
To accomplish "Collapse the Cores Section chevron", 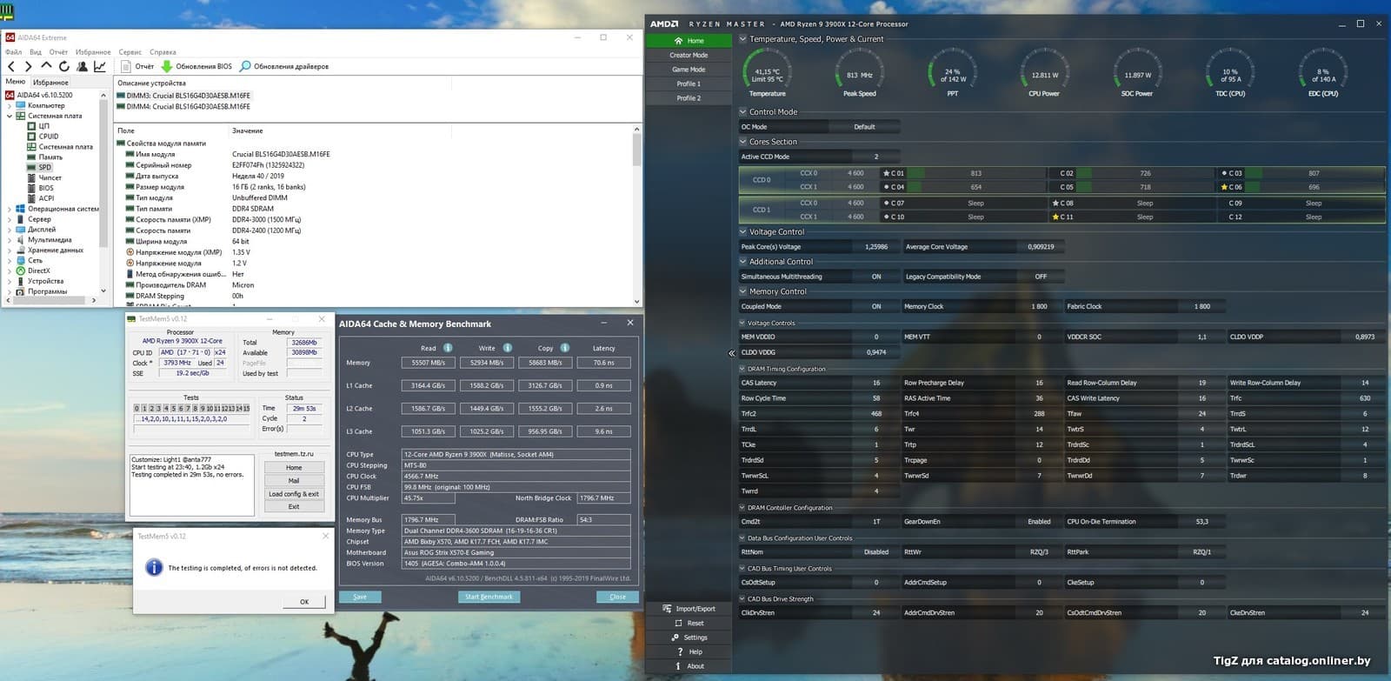I will click(742, 142).
